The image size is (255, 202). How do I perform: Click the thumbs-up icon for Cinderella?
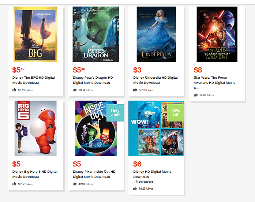tap(135, 90)
